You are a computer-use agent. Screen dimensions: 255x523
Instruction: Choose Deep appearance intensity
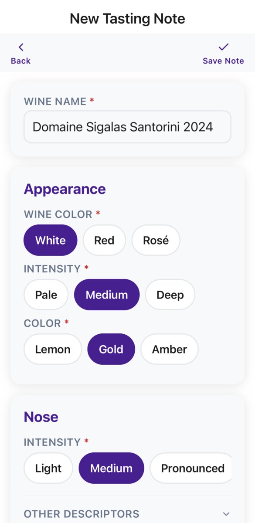click(170, 295)
